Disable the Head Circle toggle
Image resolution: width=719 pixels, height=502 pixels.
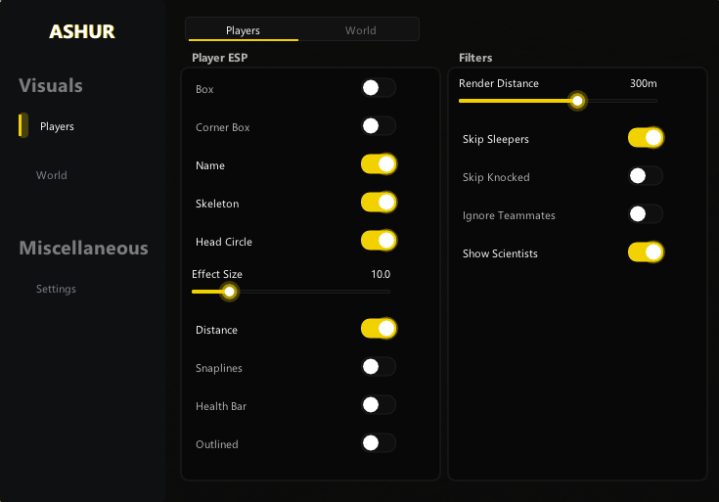378,241
